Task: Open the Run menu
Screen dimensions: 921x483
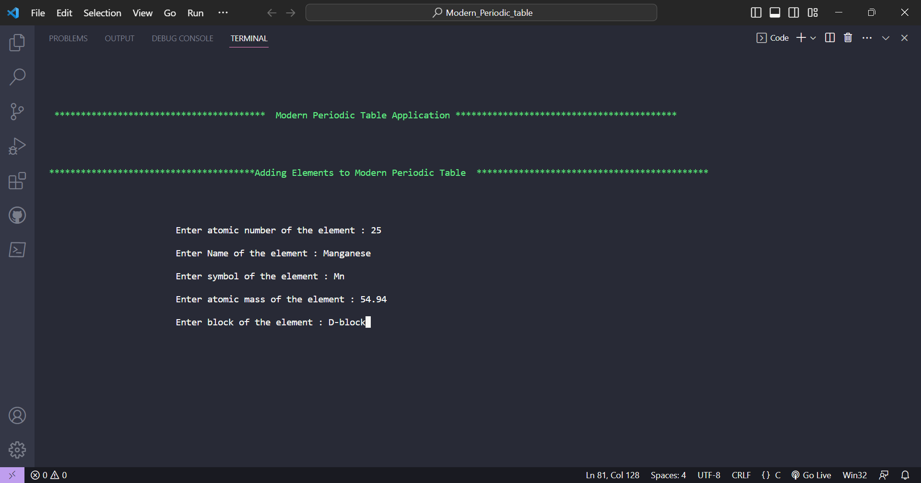Action: tap(195, 13)
